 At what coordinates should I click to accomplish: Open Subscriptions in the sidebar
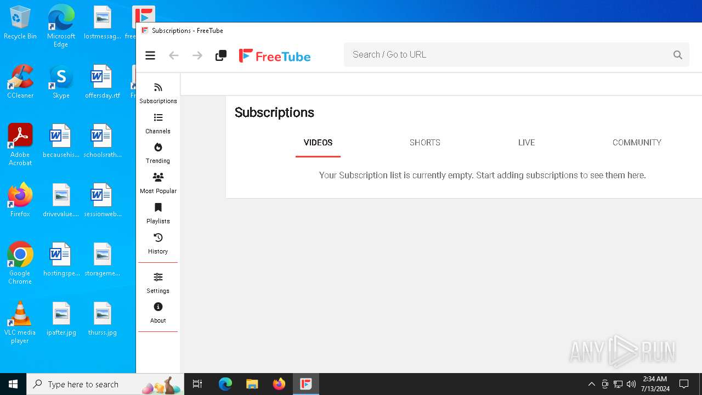[158, 93]
